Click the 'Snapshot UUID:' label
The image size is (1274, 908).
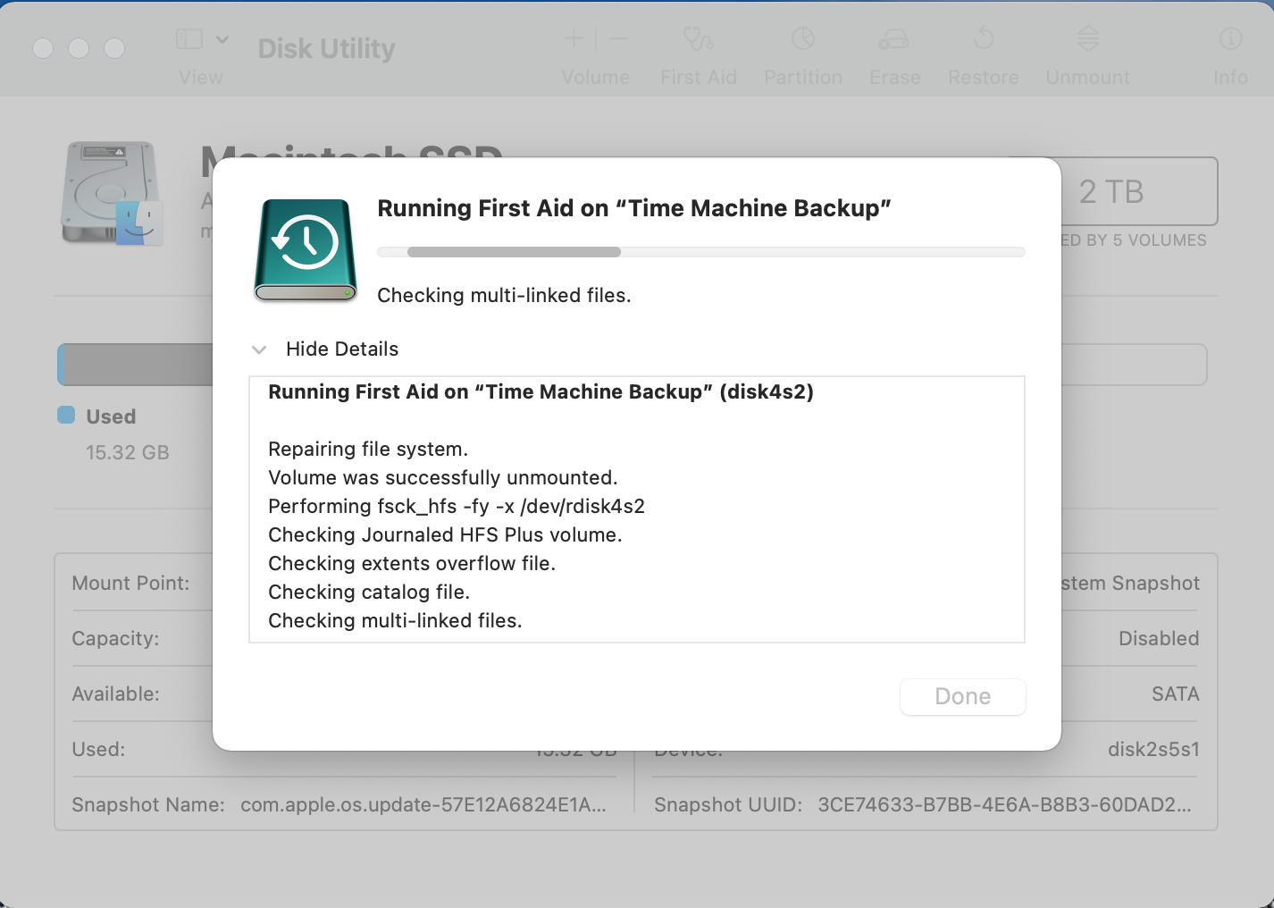coord(728,805)
